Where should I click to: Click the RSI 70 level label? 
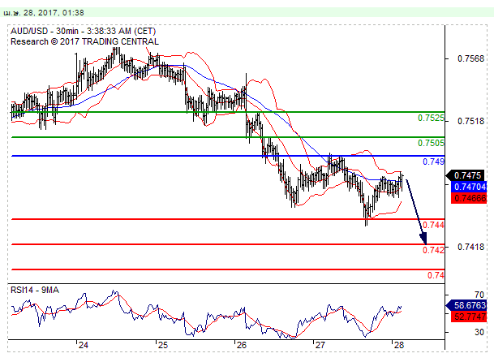[x=479, y=295]
